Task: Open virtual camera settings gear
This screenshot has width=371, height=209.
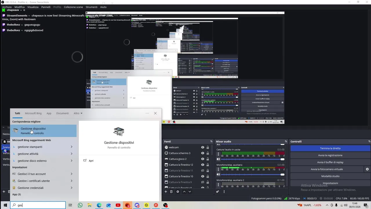Action: pyautogui.click(x=367, y=169)
